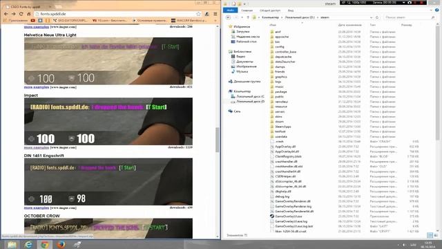Select Библиотеки in the navigation pane
The height and width of the screenshot is (249, 442).
(242, 52)
